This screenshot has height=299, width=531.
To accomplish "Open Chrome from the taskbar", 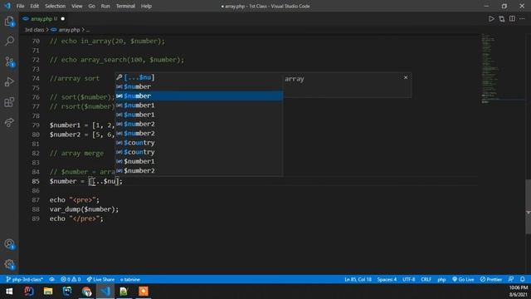I will pyautogui.click(x=86, y=292).
